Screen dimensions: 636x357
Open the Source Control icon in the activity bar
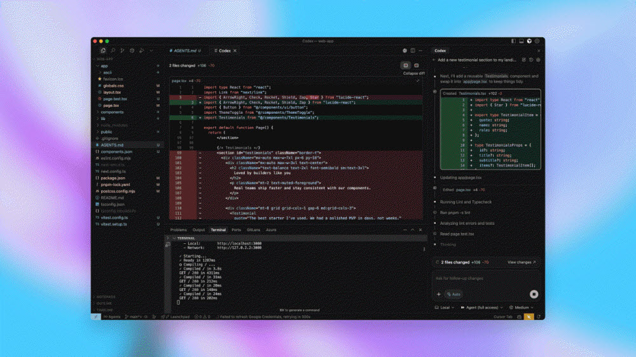click(x=122, y=50)
